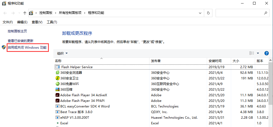The height and width of the screenshot is (127, 273).
Task: Sort by 名称 column header
Action: click(x=58, y=61)
